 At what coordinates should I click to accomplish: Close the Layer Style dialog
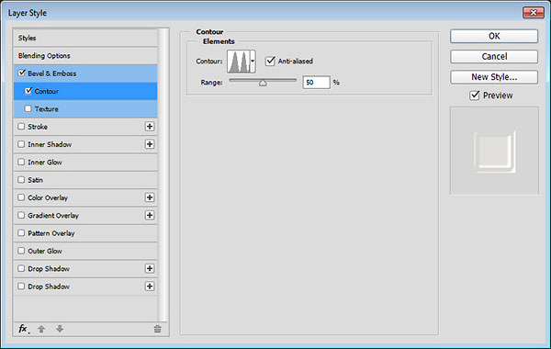pos(534,13)
